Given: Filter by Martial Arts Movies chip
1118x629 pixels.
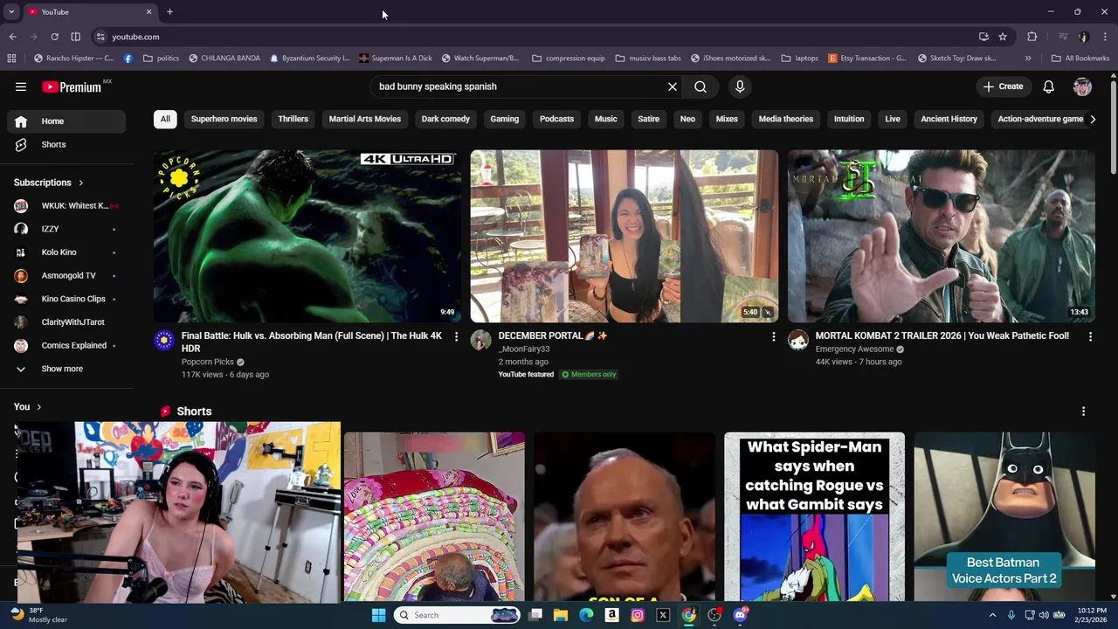Looking at the screenshot, I should click(x=365, y=119).
